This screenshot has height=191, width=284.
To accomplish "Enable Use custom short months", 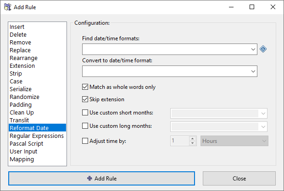I will 85,113.
